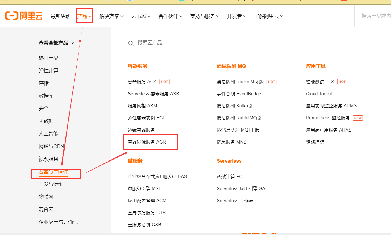Open 查看全部产品 link
This screenshot has width=391, height=235.
(56, 43)
